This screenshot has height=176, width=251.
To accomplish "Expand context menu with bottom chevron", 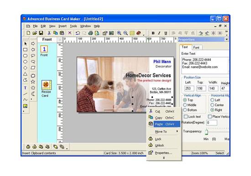I will point(164,158).
